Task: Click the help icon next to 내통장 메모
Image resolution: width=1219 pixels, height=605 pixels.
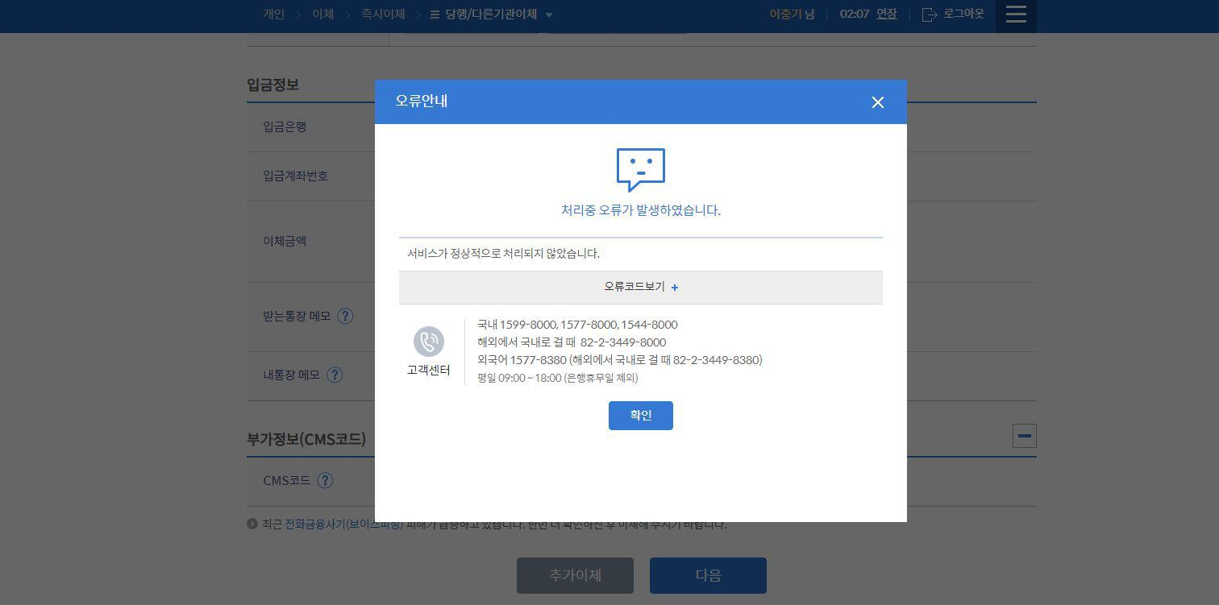Action: pos(335,375)
